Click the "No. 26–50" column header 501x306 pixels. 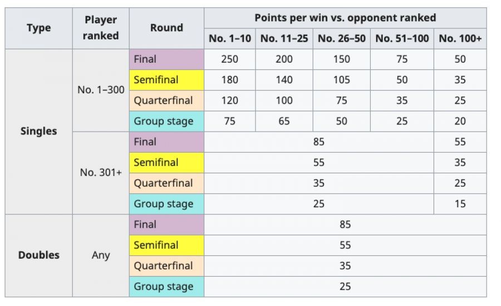[342, 38]
